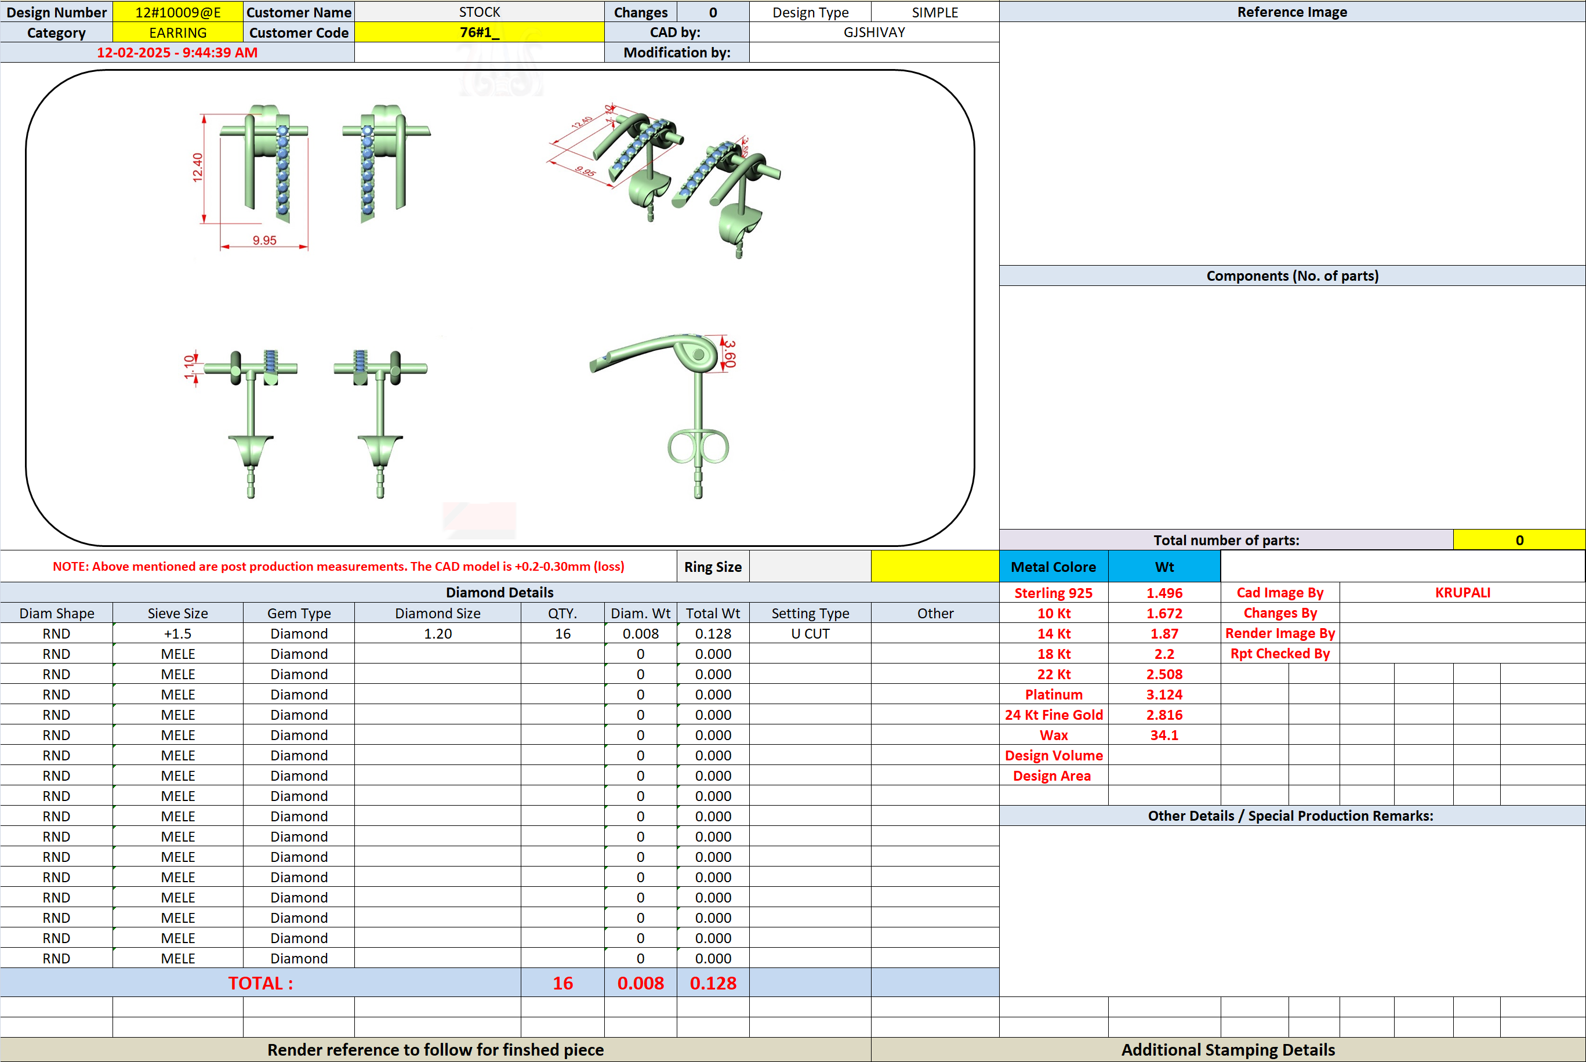Viewport: 1586px width, 1062px height.
Task: Select the U CUT setting type cell
Action: [810, 633]
